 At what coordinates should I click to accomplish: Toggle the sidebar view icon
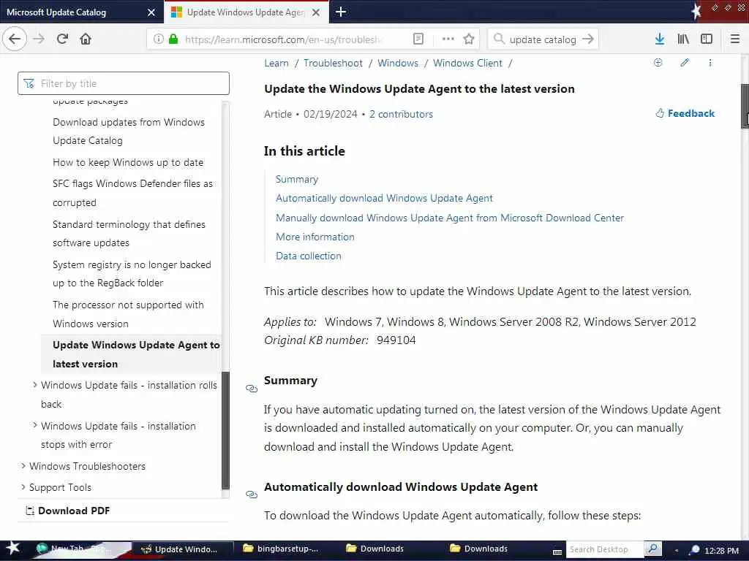707,39
